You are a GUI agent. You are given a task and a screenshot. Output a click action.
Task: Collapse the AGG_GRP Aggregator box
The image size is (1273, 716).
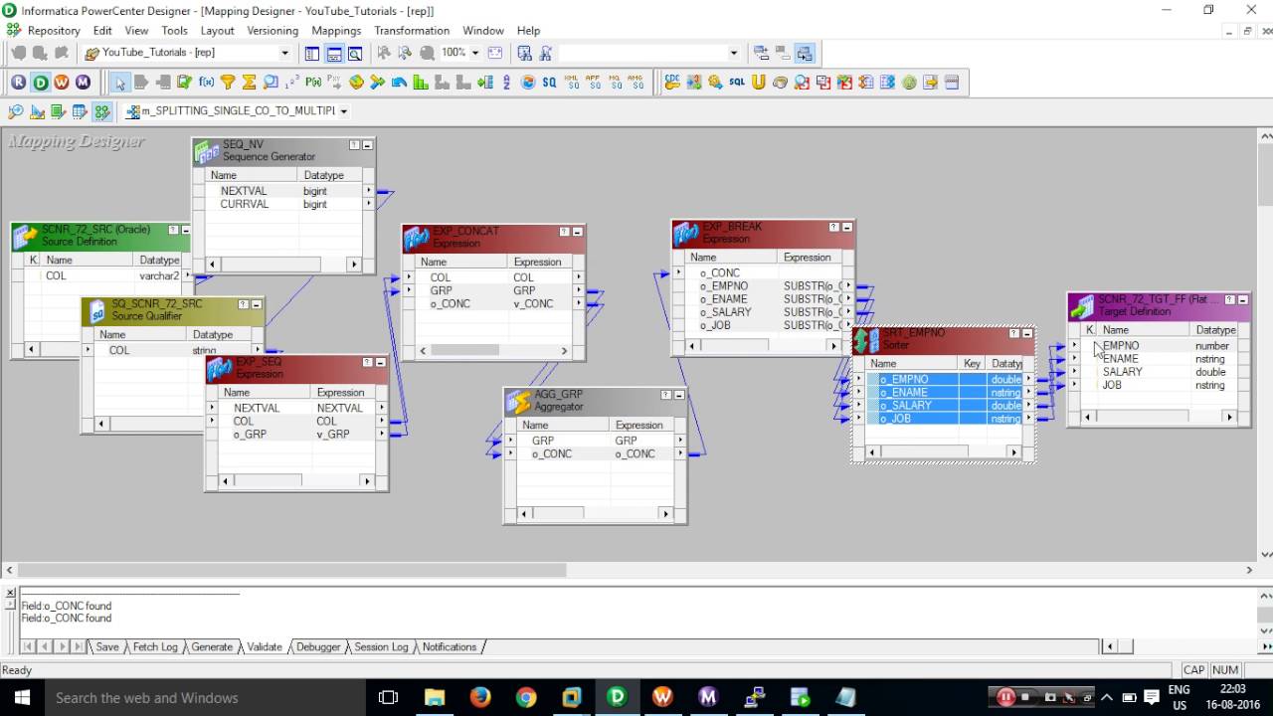click(x=679, y=395)
